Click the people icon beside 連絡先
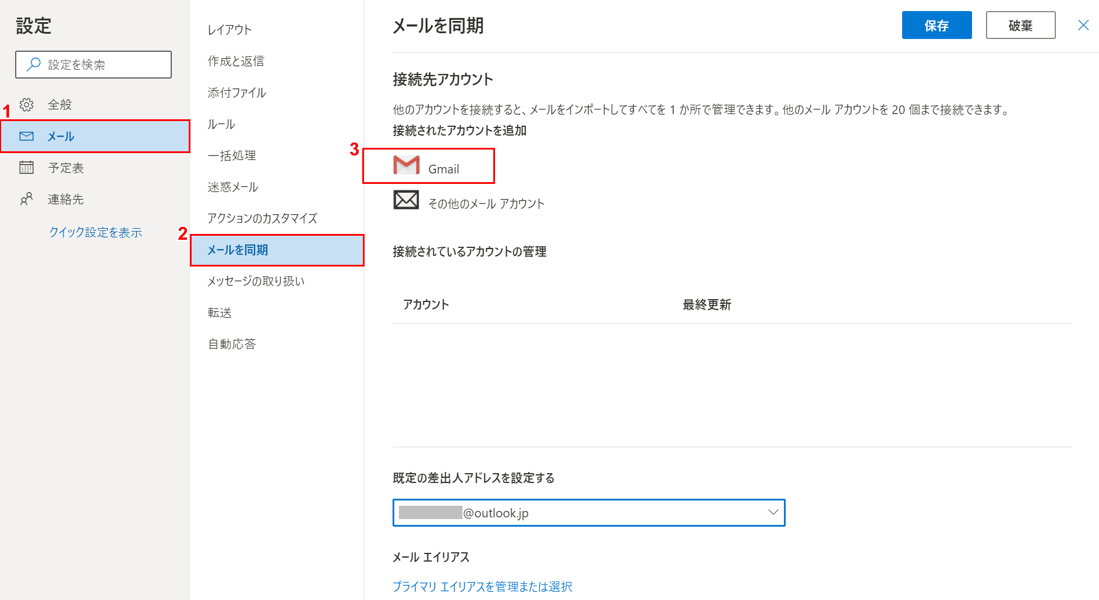This screenshot has width=1099, height=600. coord(26,199)
